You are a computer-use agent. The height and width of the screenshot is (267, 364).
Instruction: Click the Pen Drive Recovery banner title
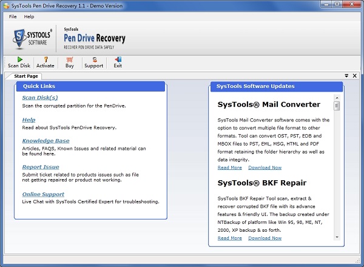pos(95,38)
